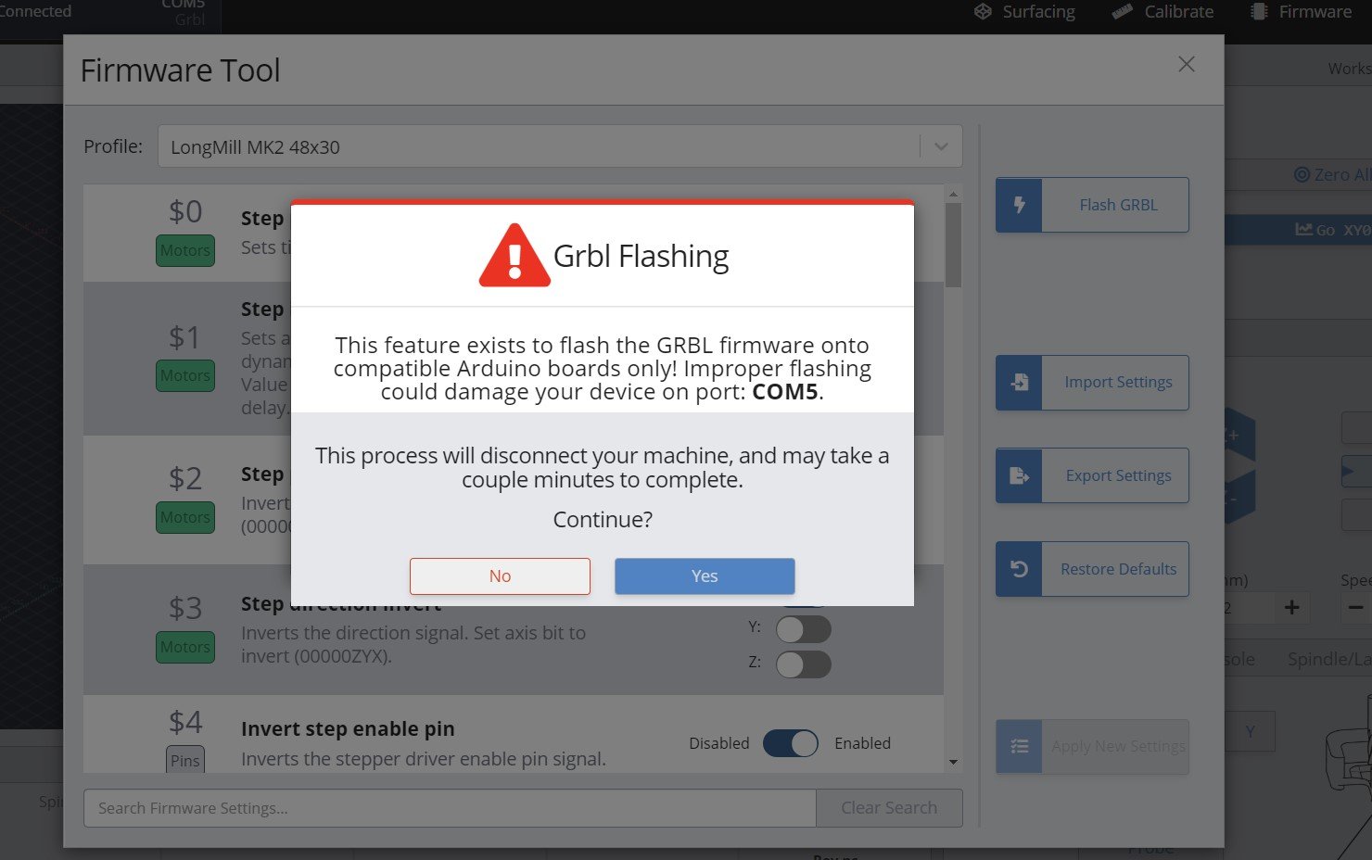1372x860 pixels.
Task: Click the red warning triangle icon
Action: coord(514,256)
